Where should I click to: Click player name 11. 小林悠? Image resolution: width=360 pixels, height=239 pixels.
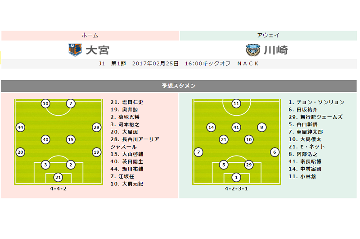302,176
